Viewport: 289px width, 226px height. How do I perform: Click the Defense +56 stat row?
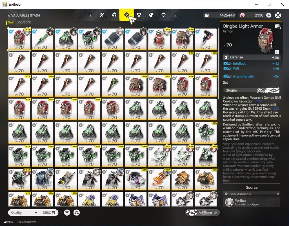(252, 57)
